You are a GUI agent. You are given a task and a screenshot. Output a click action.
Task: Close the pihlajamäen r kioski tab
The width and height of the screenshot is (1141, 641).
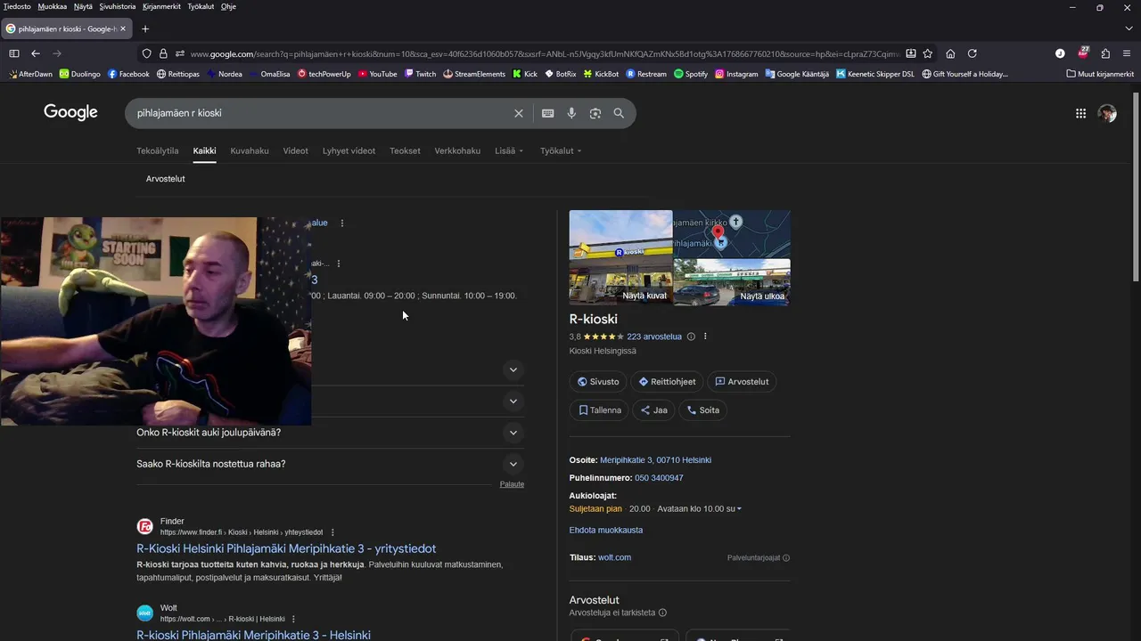123,28
